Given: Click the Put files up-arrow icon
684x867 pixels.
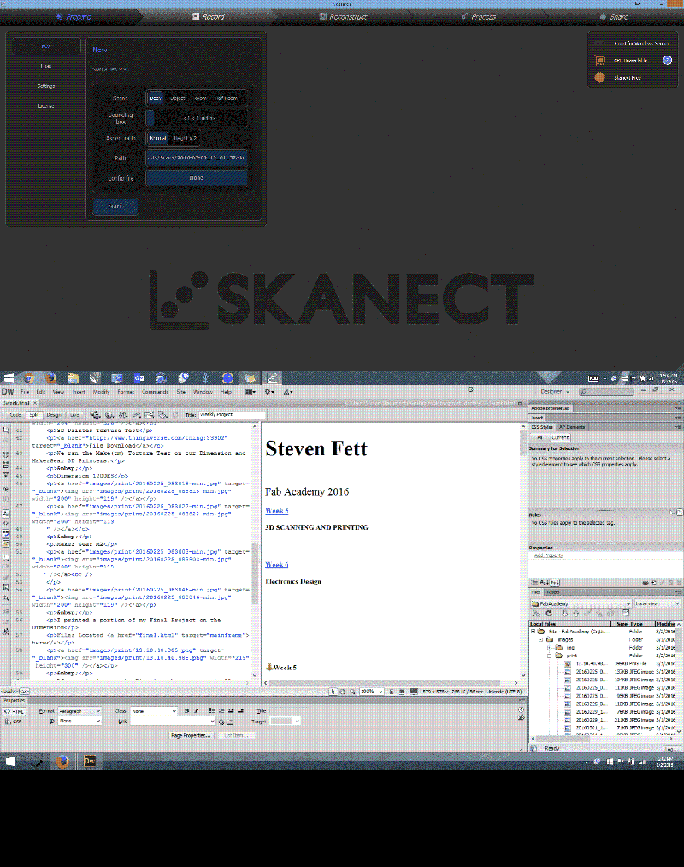Looking at the screenshot, I should (x=575, y=613).
